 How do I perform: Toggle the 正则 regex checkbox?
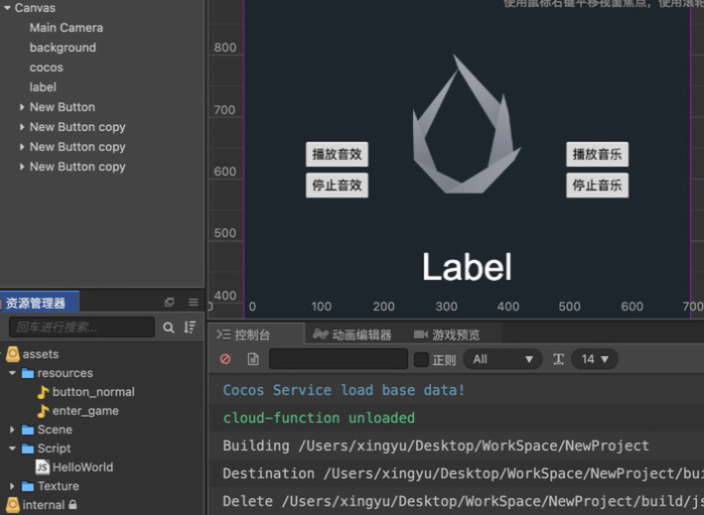click(421, 359)
